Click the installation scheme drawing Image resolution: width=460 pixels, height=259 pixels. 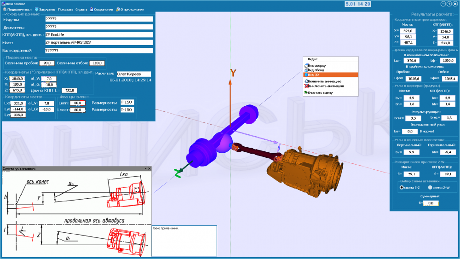[76, 214]
